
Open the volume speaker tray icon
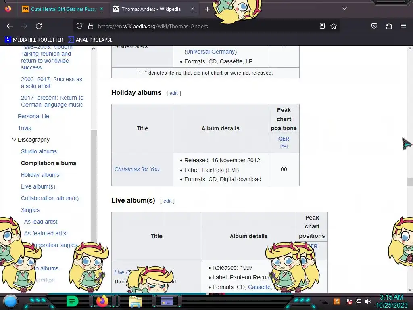[x=368, y=301]
